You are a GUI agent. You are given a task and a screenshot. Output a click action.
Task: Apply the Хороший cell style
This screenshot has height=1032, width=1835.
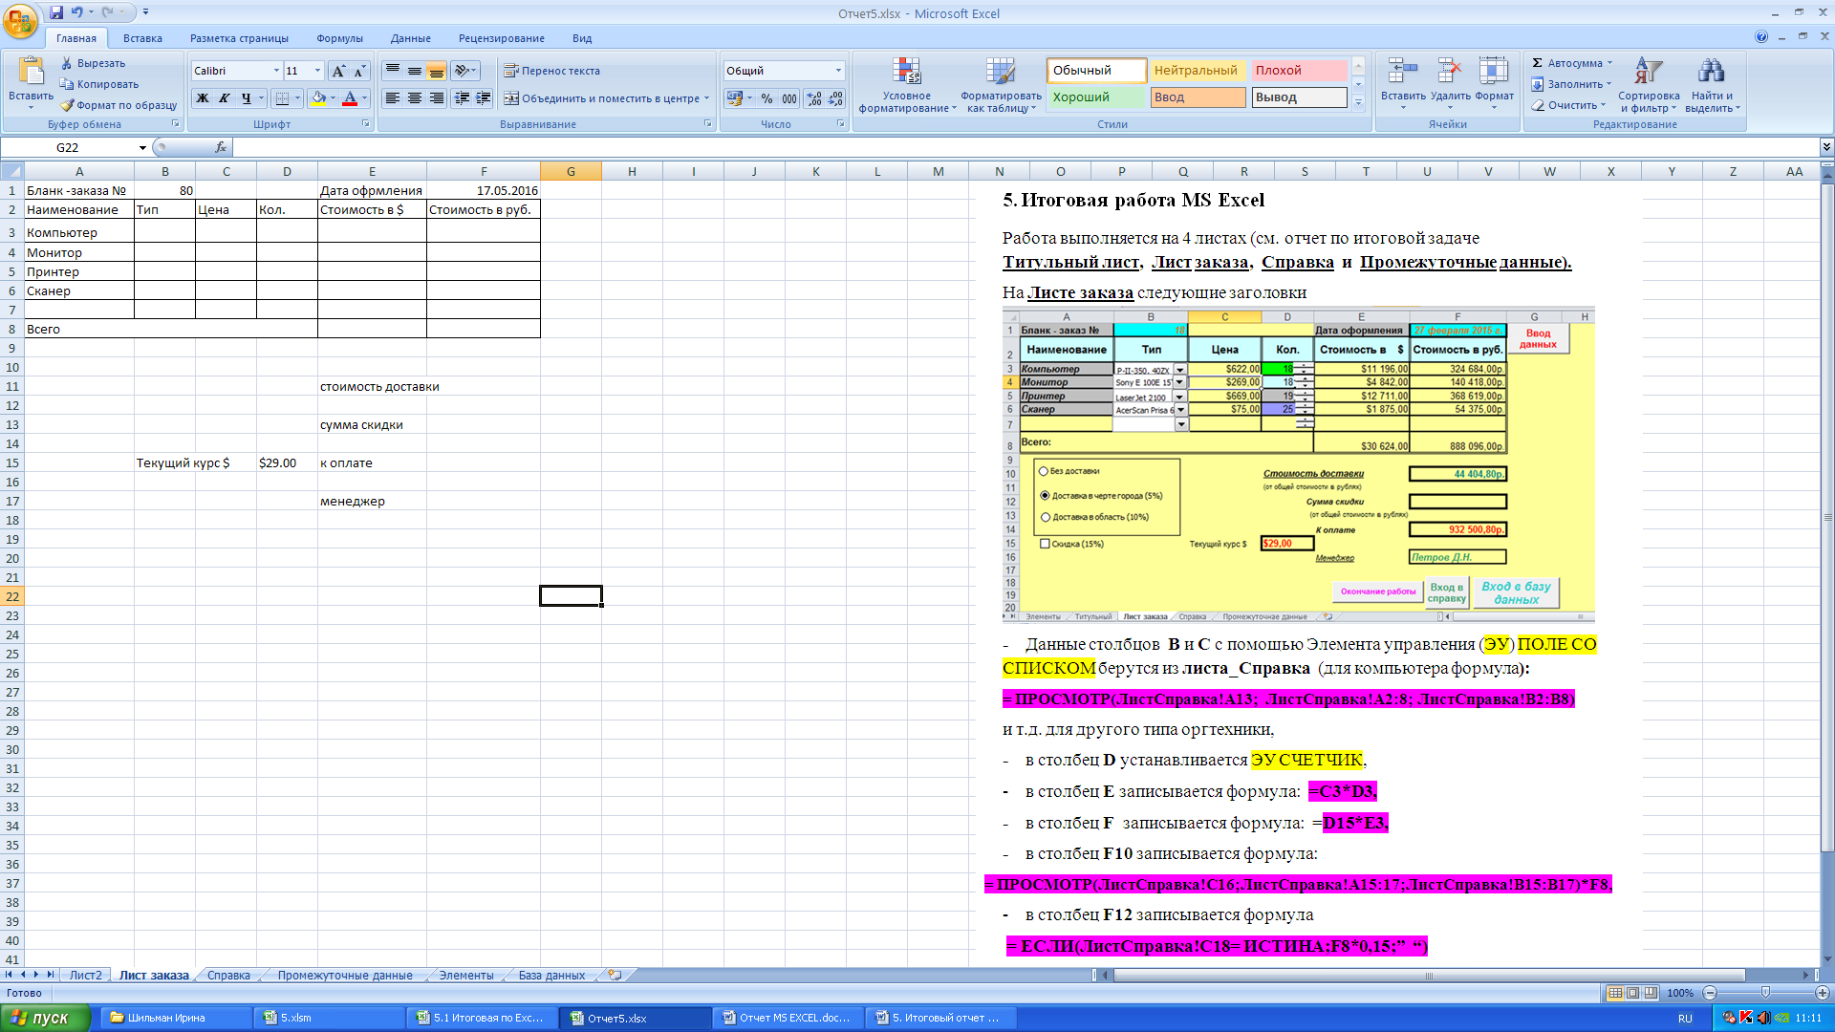click(1095, 97)
